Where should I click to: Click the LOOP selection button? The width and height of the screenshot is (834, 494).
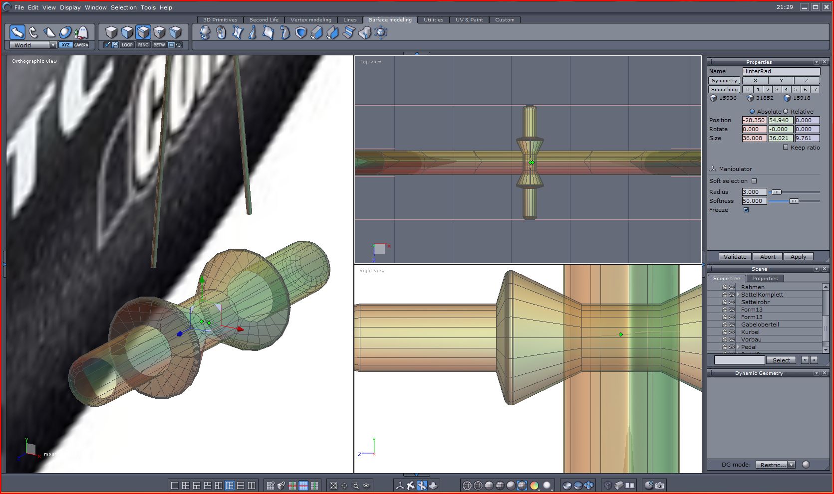point(127,45)
